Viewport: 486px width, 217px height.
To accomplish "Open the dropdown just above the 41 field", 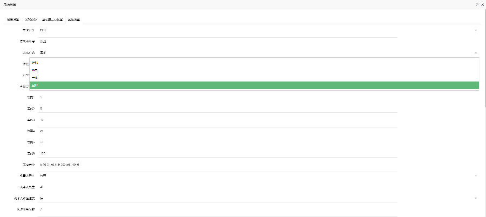I will (x=258, y=175).
